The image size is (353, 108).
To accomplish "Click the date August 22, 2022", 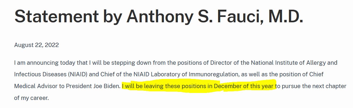I will click(x=36, y=45).
